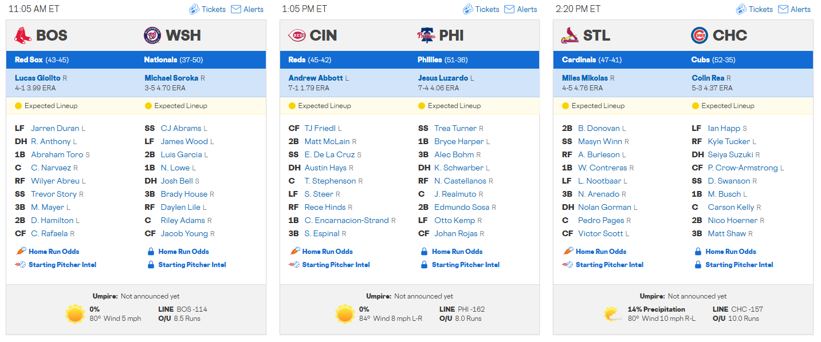Image resolution: width=821 pixels, height=342 pixels.
Task: Click lock icon beside Phillies Home Run Odds
Action: [425, 251]
